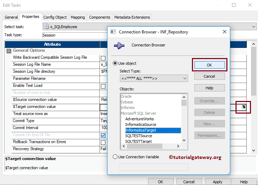258x185 pixels.
Task: Toggle the Enable Test Load checkbox
Action: click(103, 86)
